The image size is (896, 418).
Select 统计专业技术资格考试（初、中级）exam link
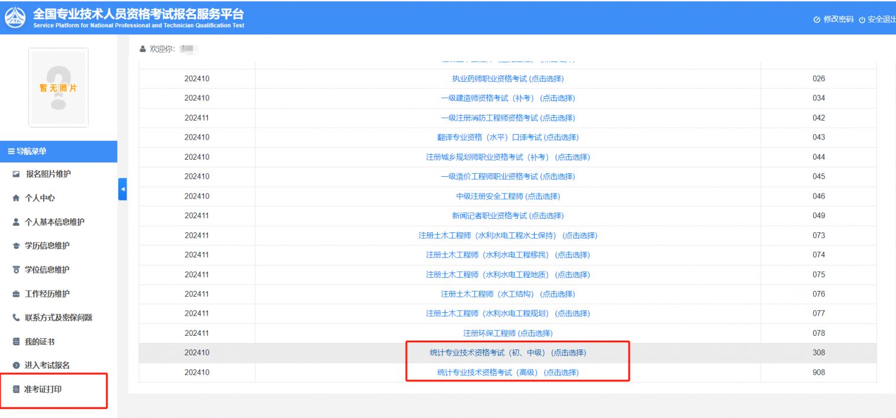pyautogui.click(x=507, y=353)
